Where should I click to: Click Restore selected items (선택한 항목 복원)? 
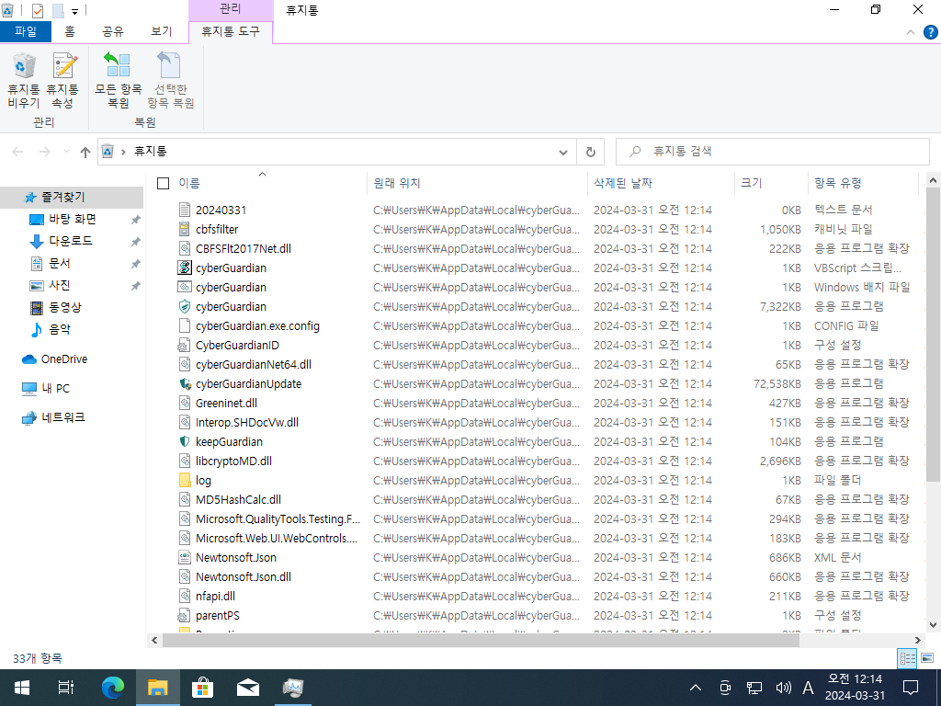click(x=170, y=81)
